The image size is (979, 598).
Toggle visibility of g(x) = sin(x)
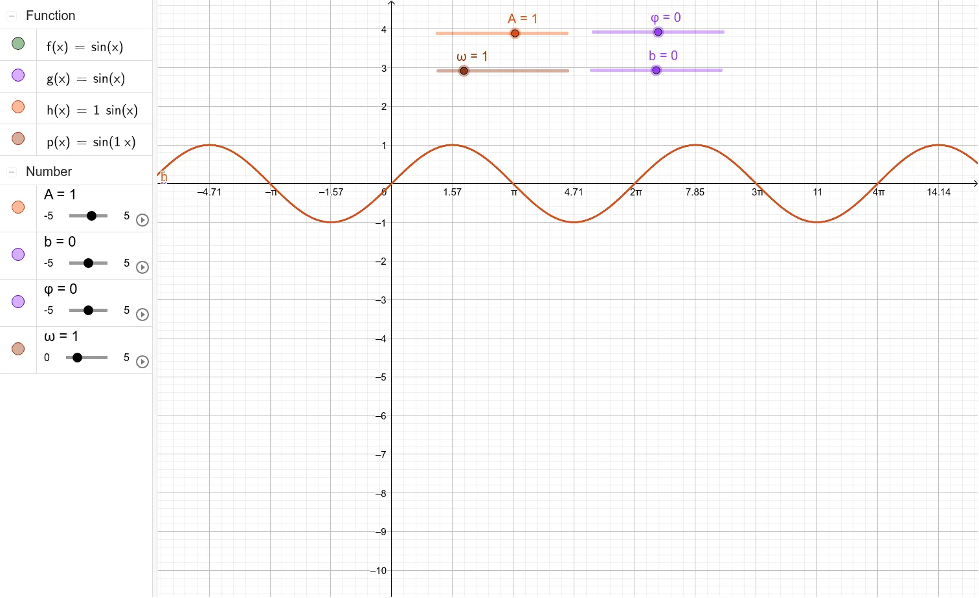pyautogui.click(x=18, y=75)
